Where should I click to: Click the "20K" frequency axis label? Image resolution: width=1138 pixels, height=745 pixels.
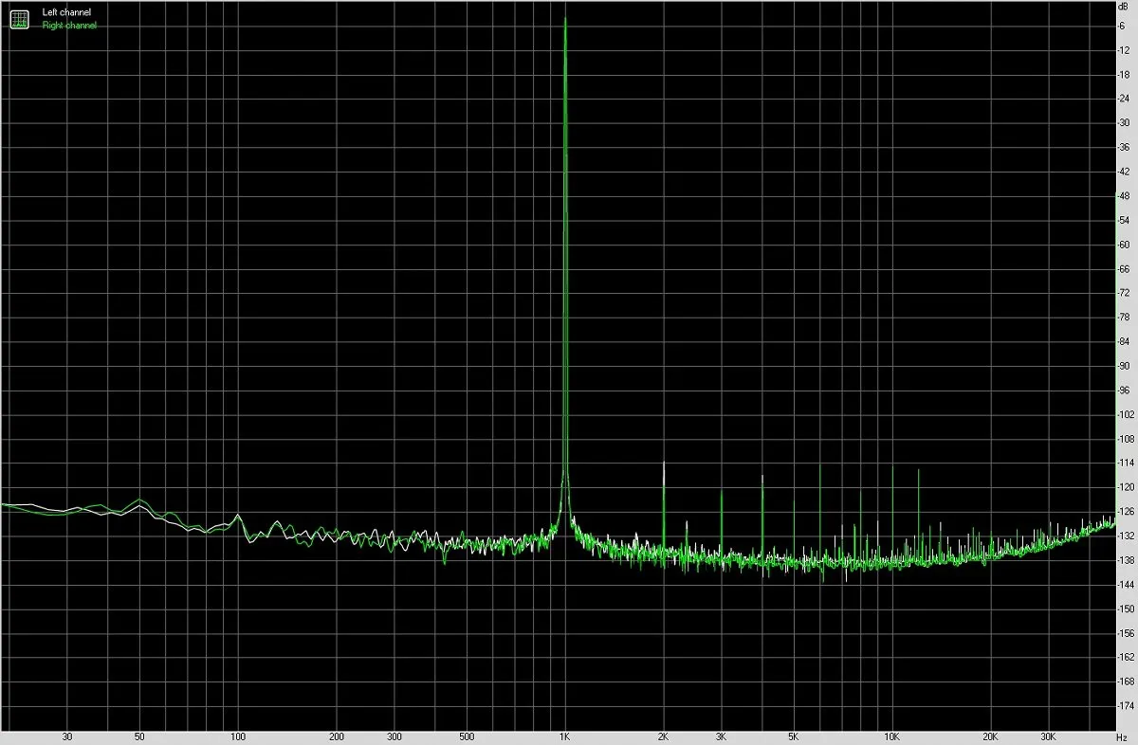pyautogui.click(x=990, y=736)
